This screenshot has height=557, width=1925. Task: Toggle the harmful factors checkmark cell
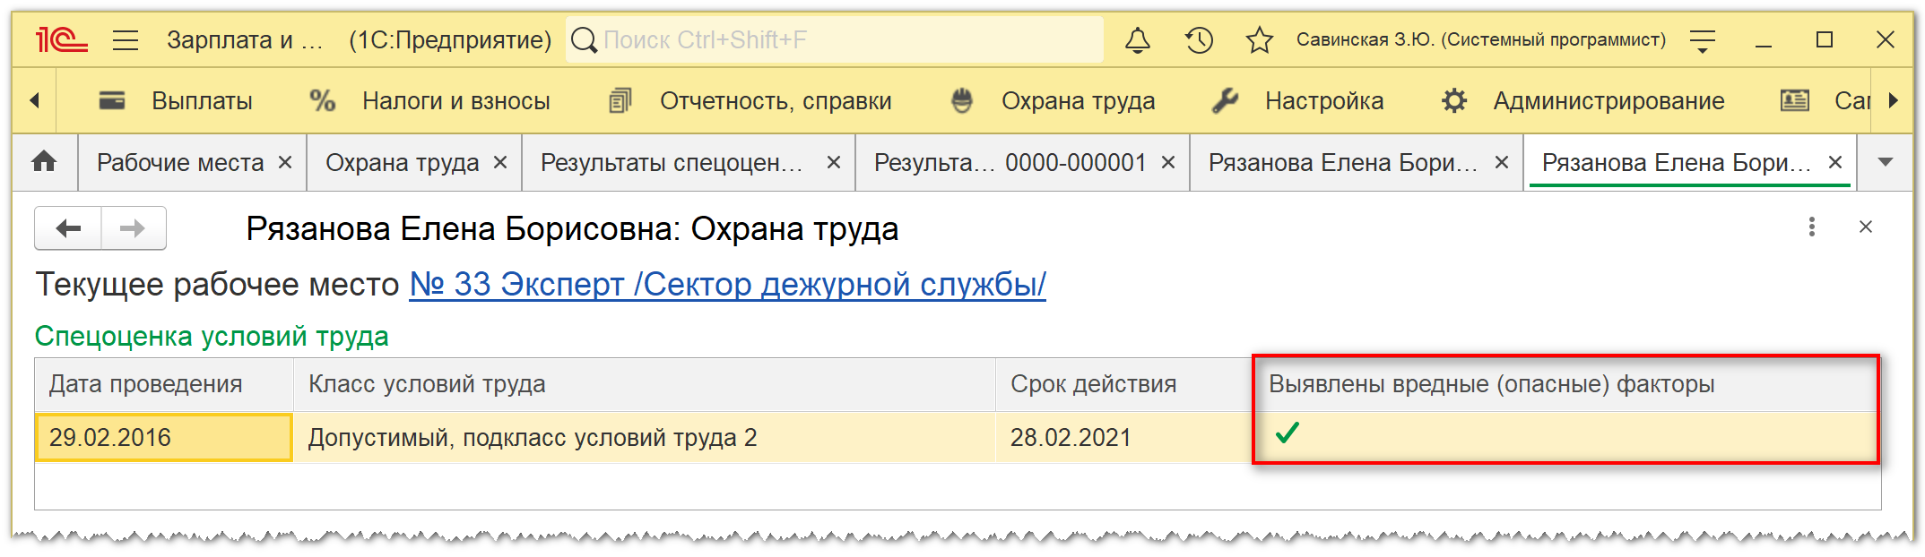click(1288, 434)
